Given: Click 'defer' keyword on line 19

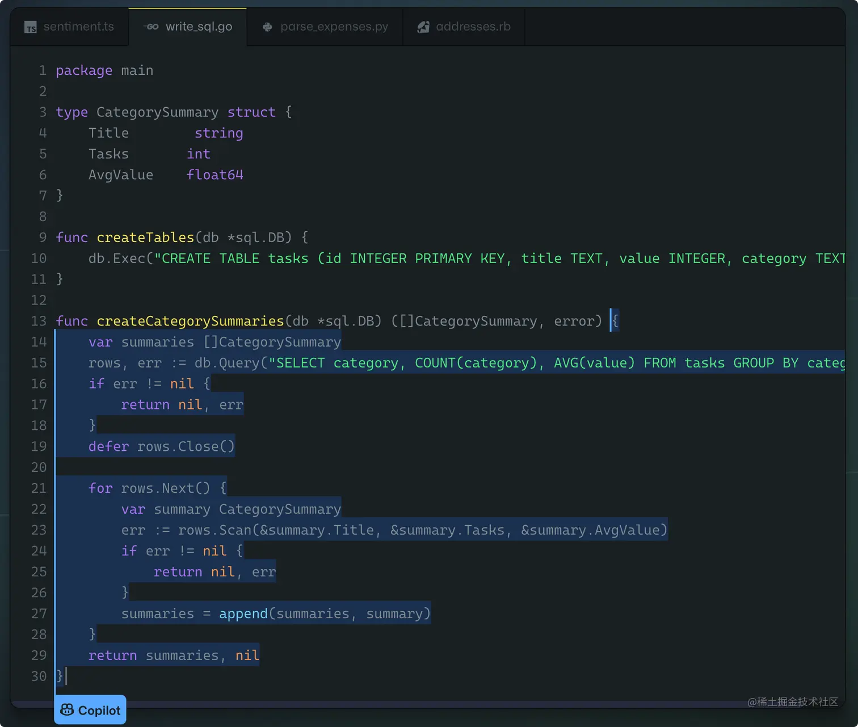Looking at the screenshot, I should tap(109, 447).
